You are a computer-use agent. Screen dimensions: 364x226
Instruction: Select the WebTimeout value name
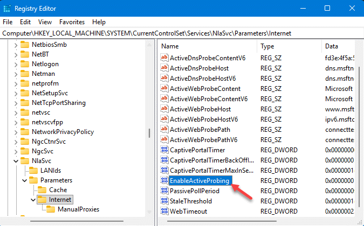click(x=188, y=211)
